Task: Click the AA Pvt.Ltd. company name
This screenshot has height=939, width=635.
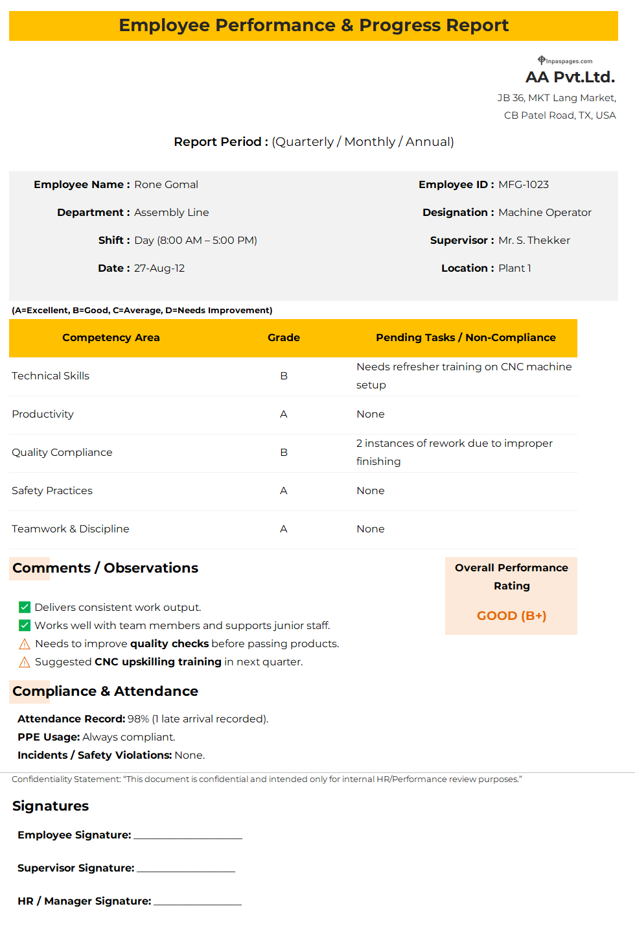Action: tap(570, 77)
